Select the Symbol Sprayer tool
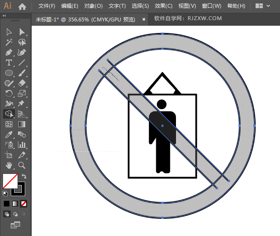Image resolution: width=280 pixels, height=236 pixels. coord(9,145)
